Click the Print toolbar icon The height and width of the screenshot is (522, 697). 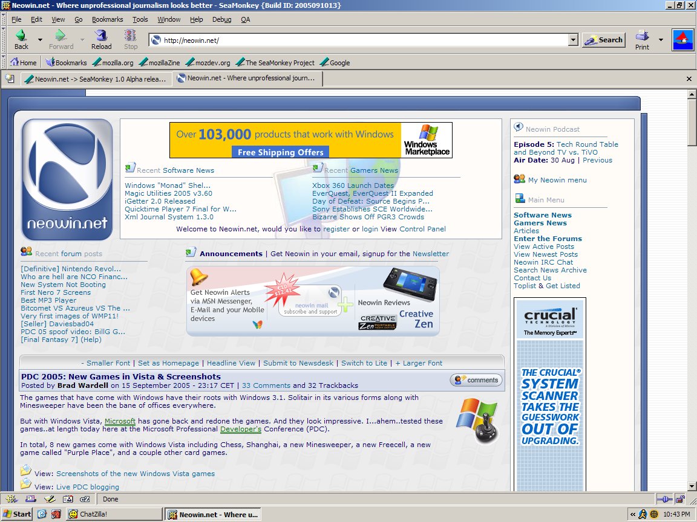coord(641,39)
